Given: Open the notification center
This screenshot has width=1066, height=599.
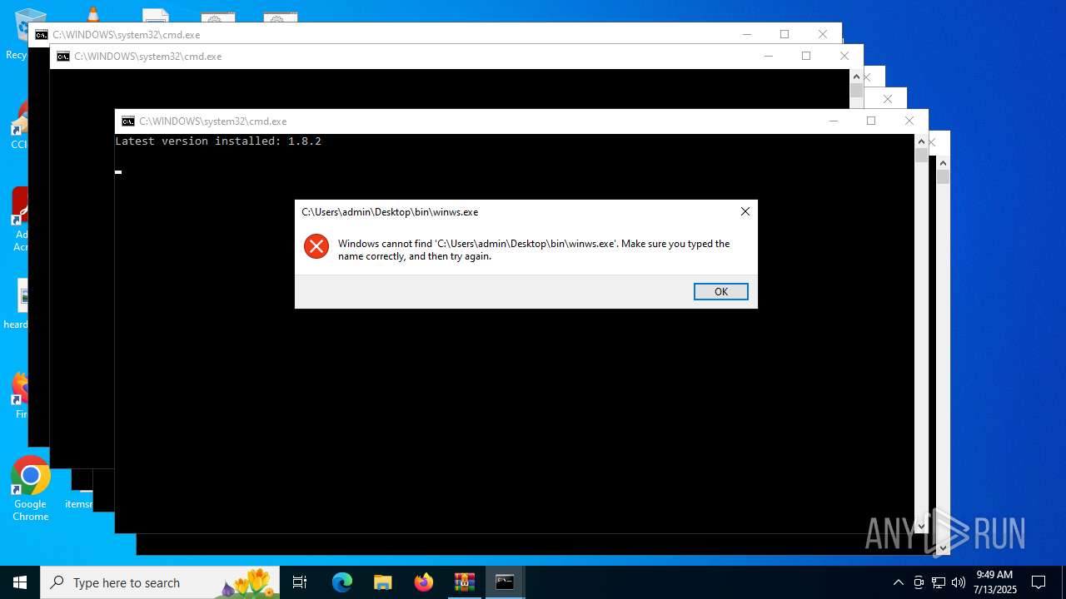Looking at the screenshot, I should pyautogui.click(x=1039, y=582).
